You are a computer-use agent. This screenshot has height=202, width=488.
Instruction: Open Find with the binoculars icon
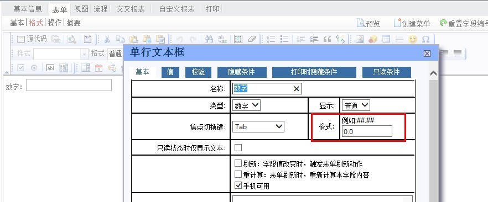point(209,39)
